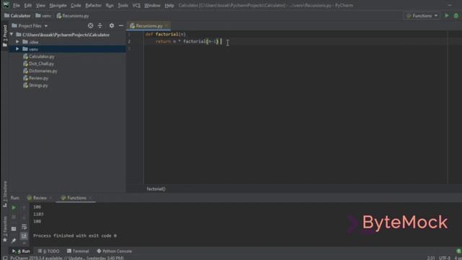The width and height of the screenshot is (462, 260).
Task: Open the Edit menu
Action: pyautogui.click(x=27, y=5)
